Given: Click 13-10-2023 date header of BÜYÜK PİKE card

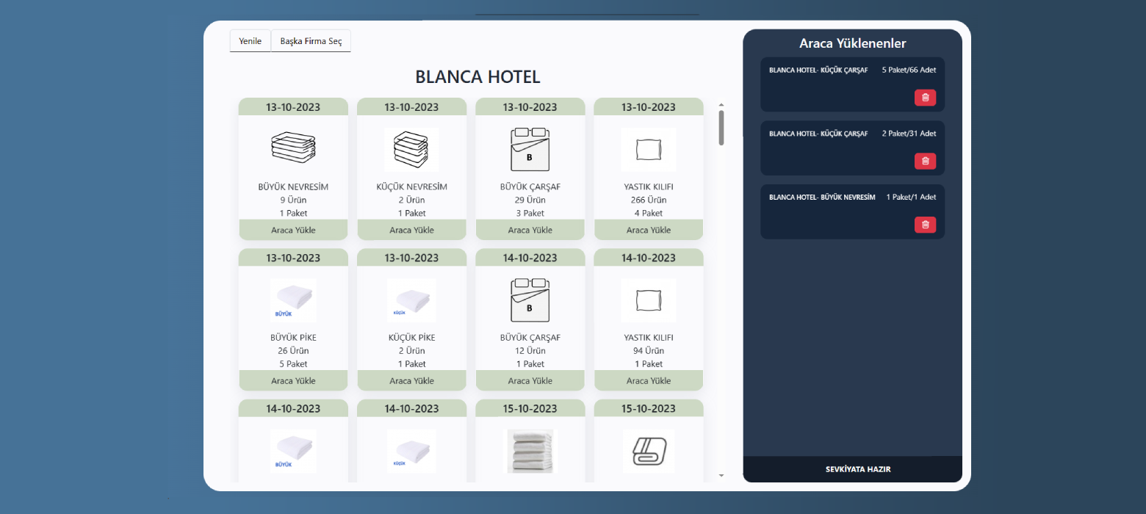Looking at the screenshot, I should tap(293, 258).
